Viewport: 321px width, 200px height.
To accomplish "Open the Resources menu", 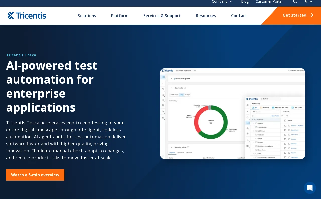I will pos(206,16).
